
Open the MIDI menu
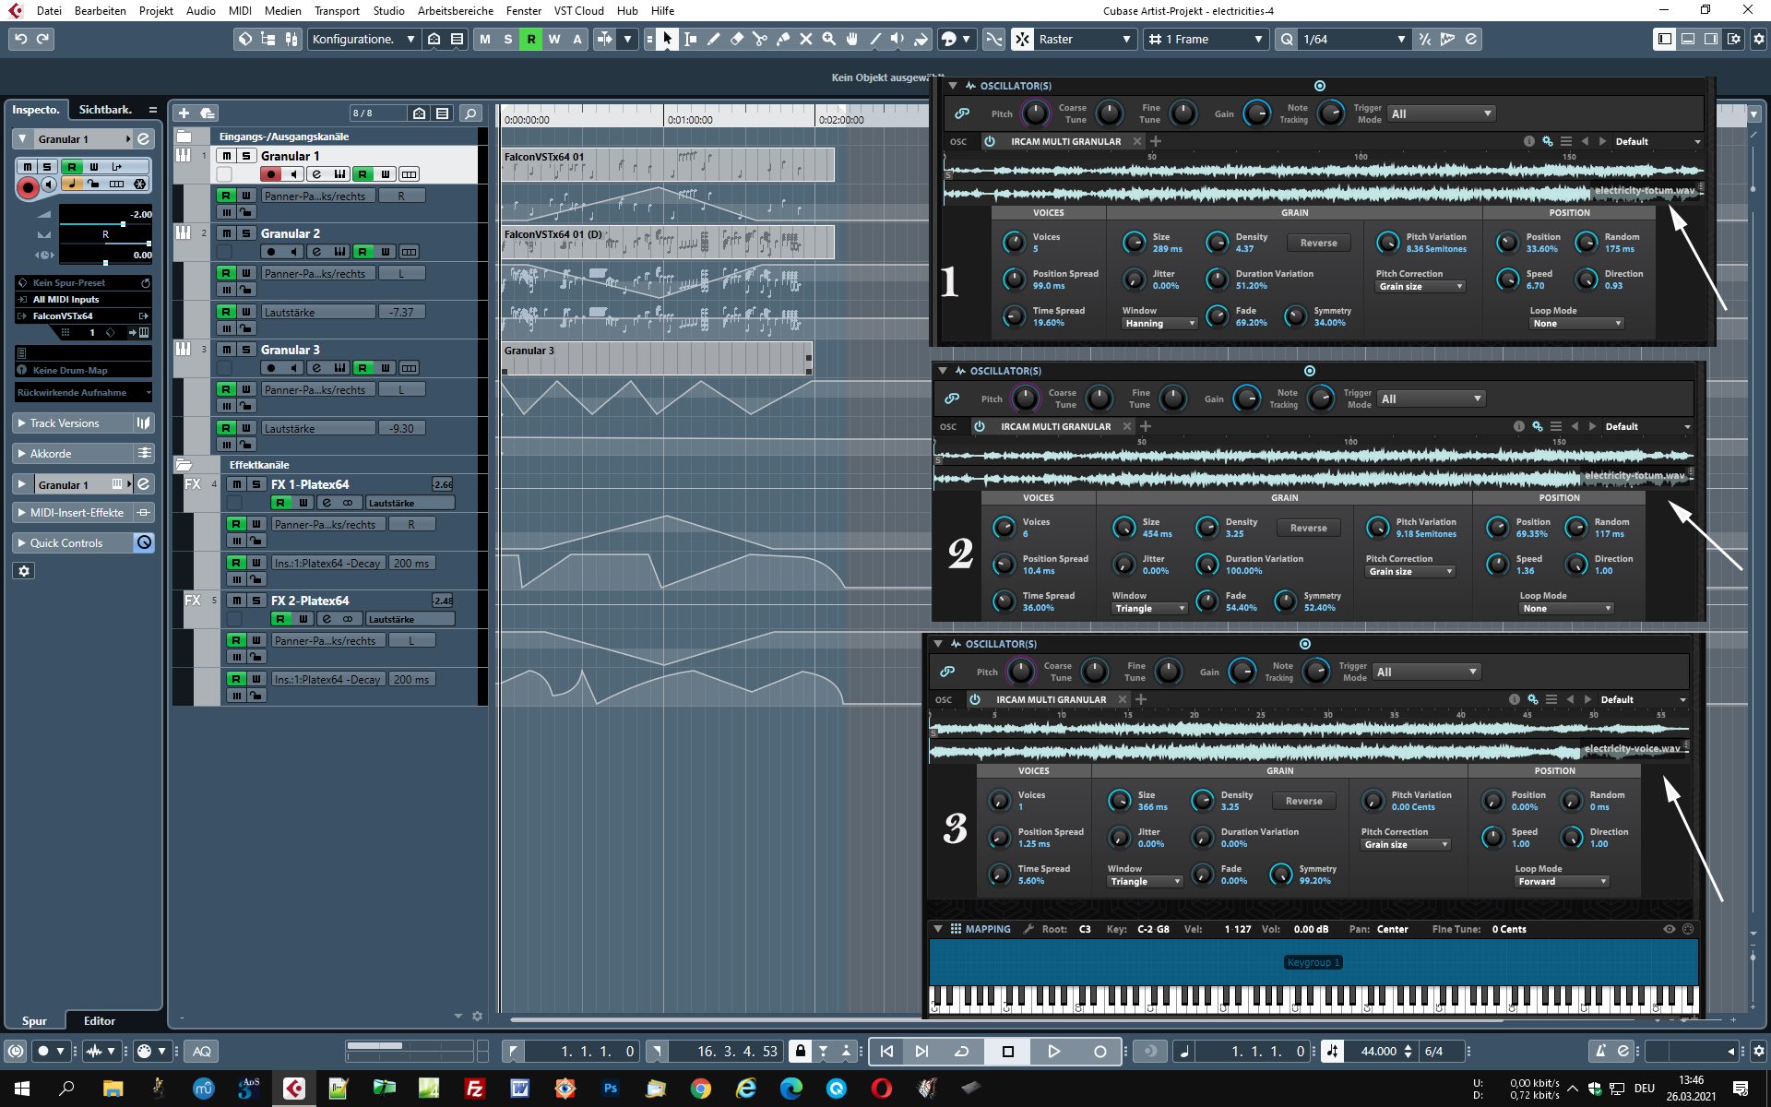tap(240, 10)
